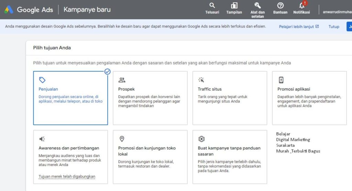Click Tutup to dismiss the banner
Image resolution: width=352 pixels, height=191 pixels.
pyautogui.click(x=334, y=27)
